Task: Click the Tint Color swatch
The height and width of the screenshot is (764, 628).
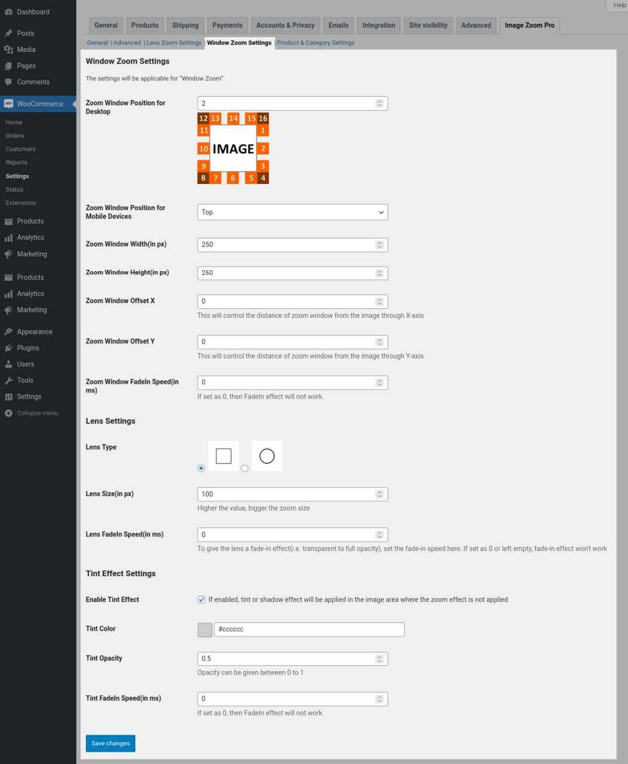Action: [205, 629]
